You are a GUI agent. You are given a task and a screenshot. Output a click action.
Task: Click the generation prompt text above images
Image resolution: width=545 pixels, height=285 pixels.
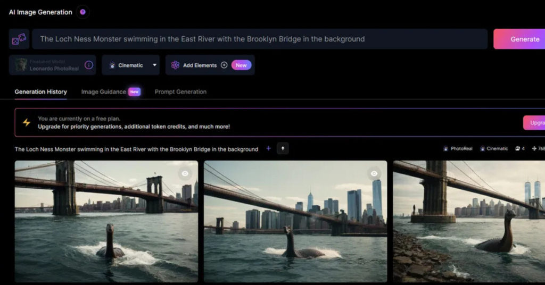coord(136,149)
